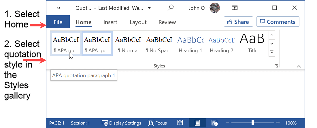This screenshot has width=317, height=128.
Task: Select the Home tab
Action: click(84, 22)
